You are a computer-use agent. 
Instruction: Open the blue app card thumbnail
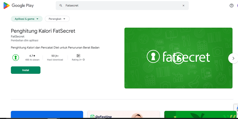(47, 115)
